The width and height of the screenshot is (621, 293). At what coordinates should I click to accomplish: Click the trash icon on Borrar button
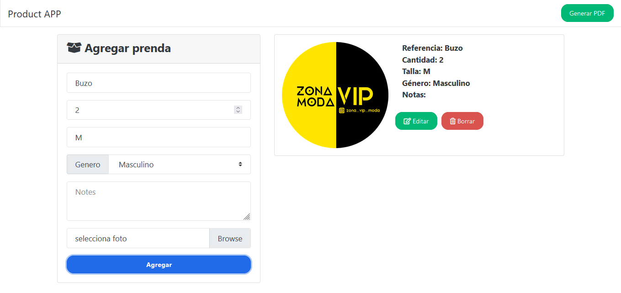coord(452,121)
